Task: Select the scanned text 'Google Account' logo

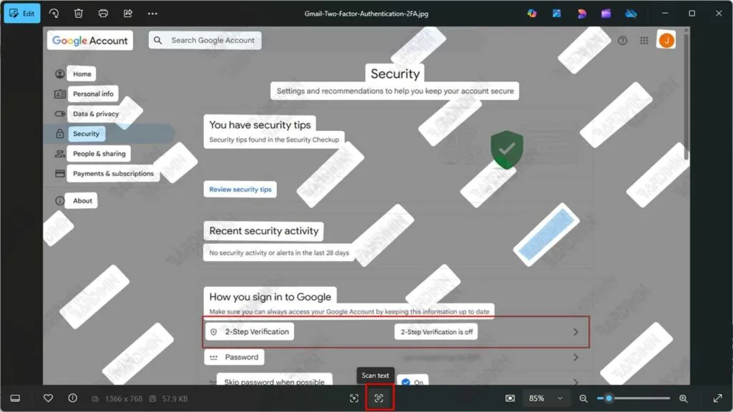Action: point(89,41)
